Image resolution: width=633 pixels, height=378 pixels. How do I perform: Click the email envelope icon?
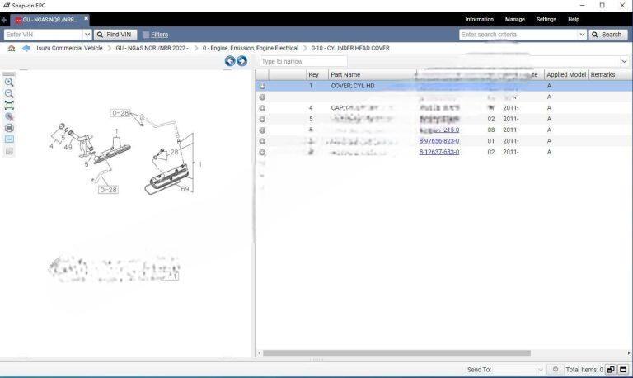[9, 139]
